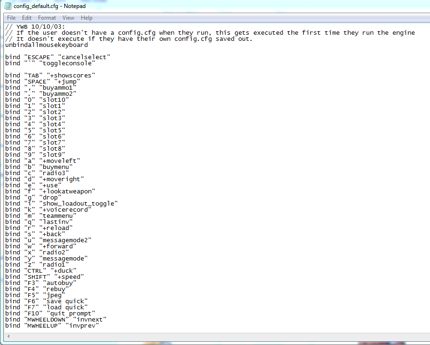Click the 'slot3' bind line

[x=35, y=118]
